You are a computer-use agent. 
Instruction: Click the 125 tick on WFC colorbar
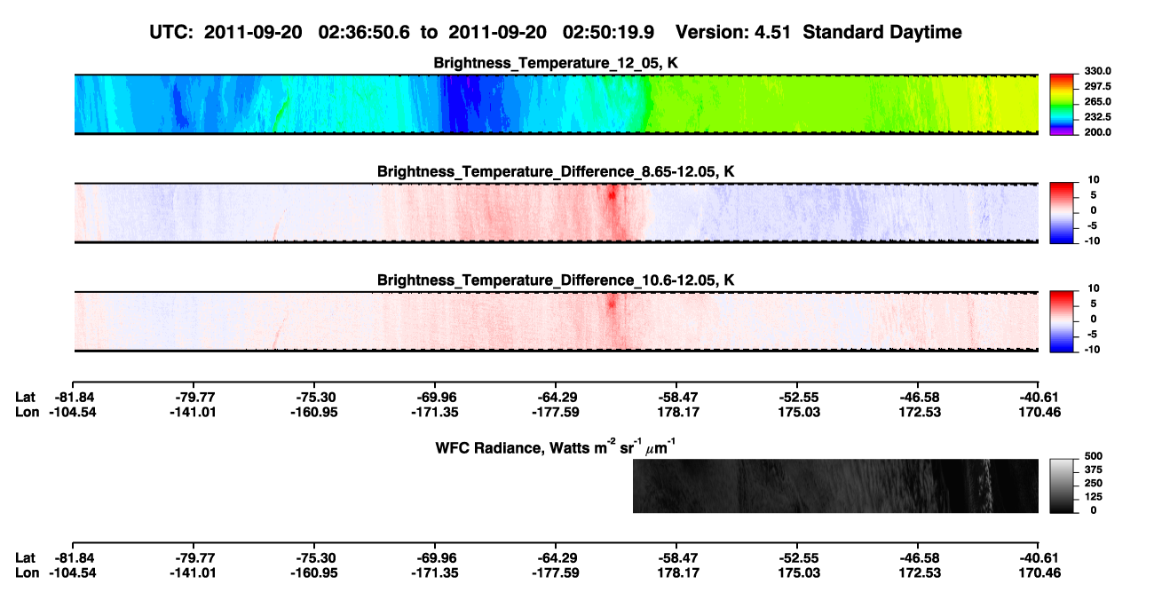[x=1093, y=496]
